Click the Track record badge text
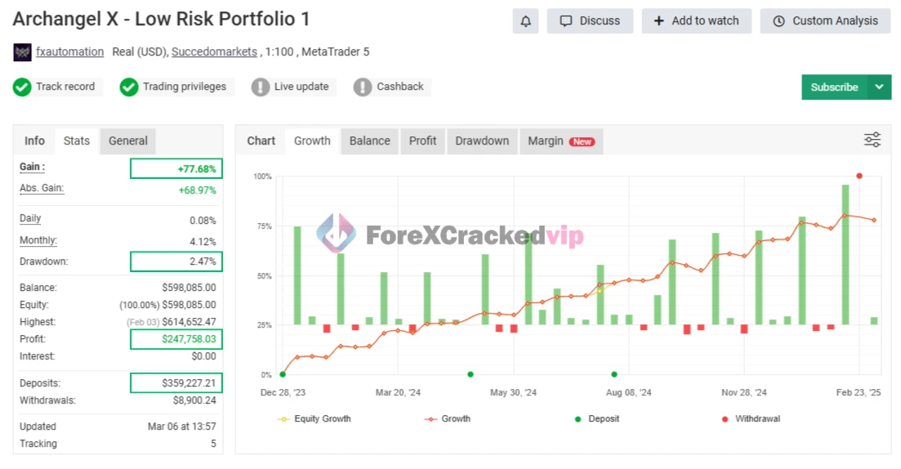The image size is (901, 469). pyautogui.click(x=65, y=87)
